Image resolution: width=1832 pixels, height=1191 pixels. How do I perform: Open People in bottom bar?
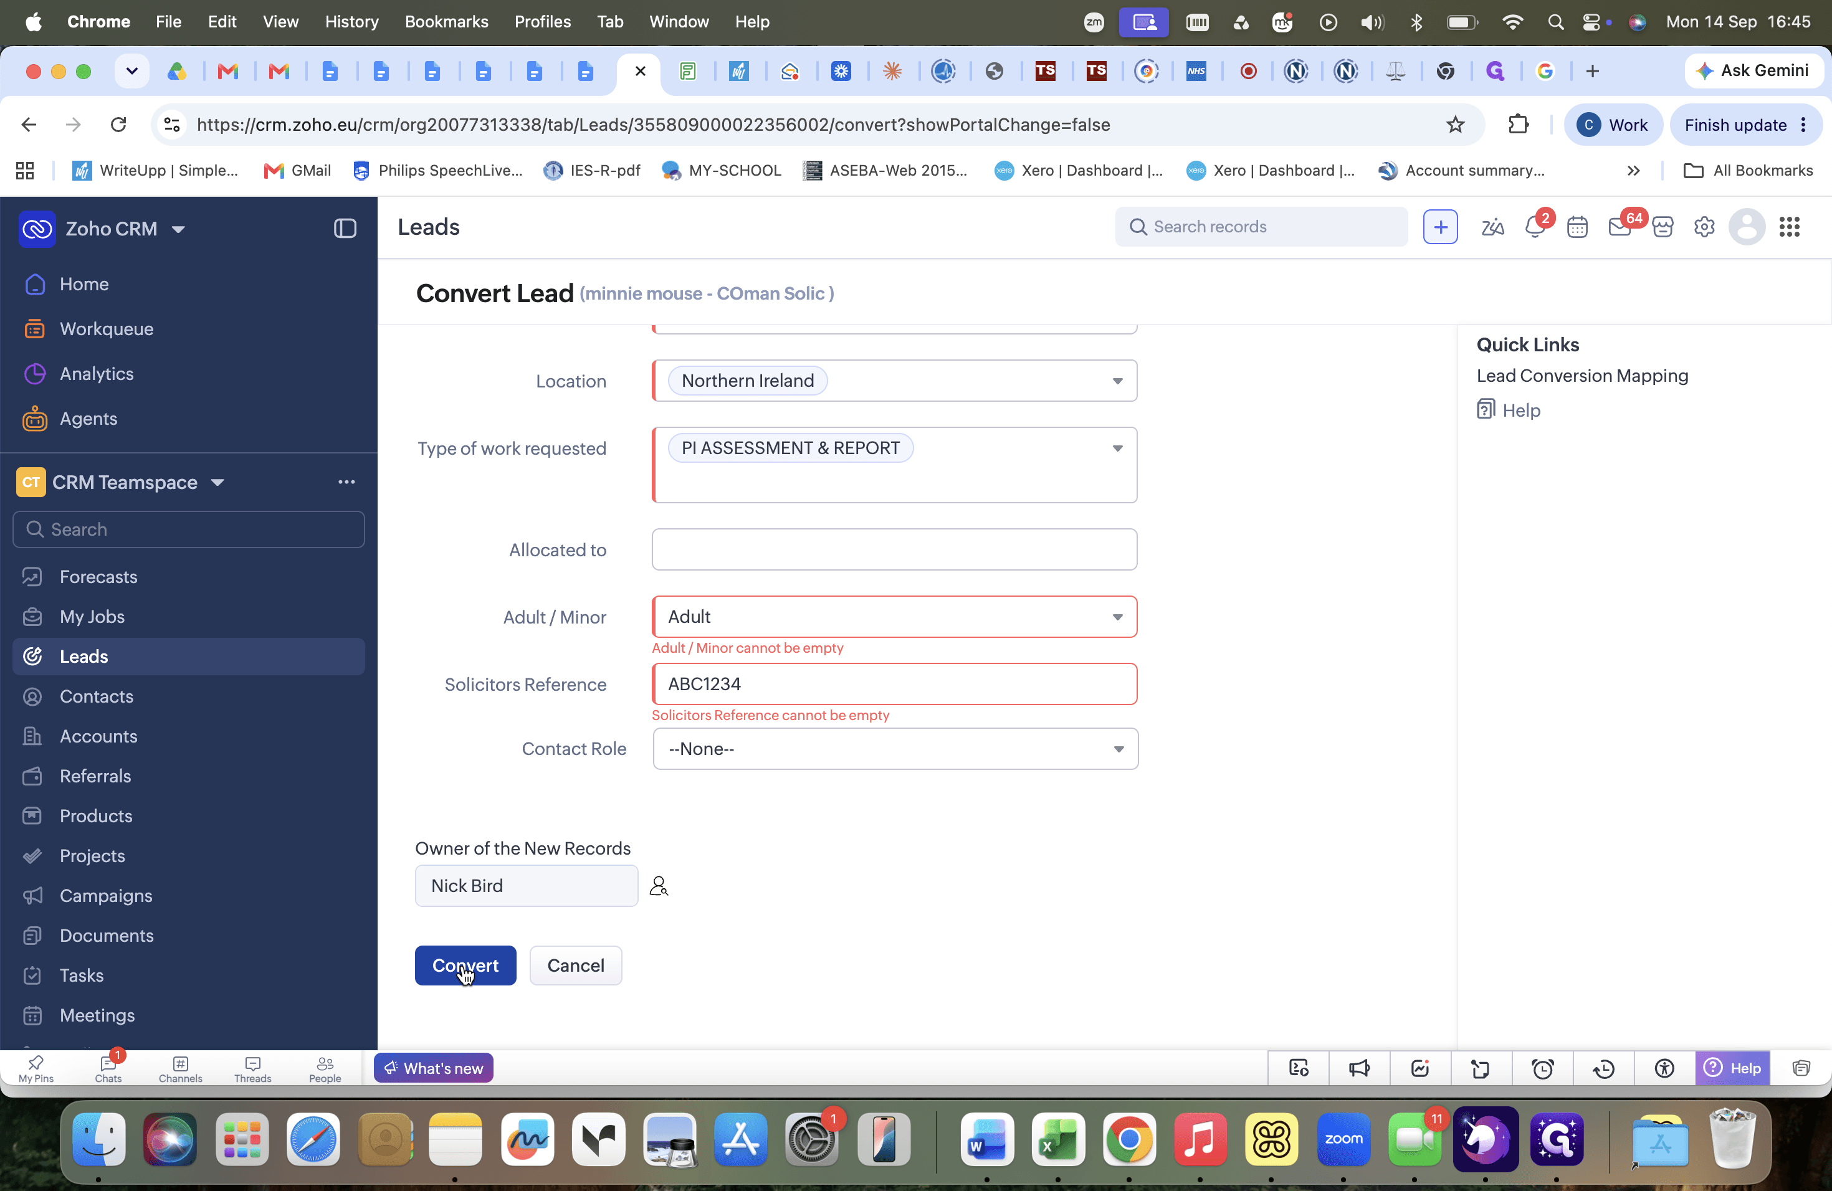(325, 1069)
